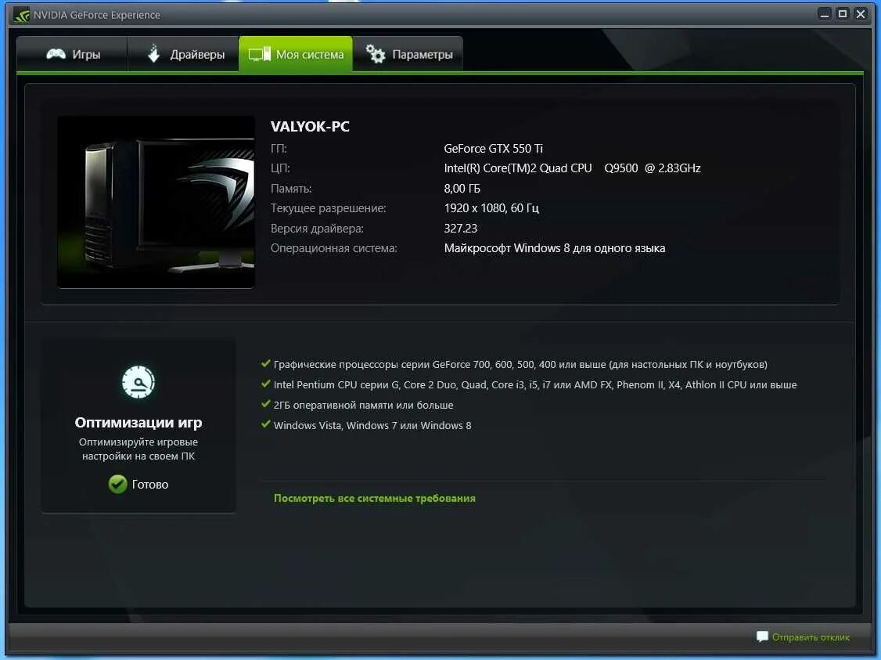Click the Память label
Image resolution: width=881 pixels, height=660 pixels.
[x=291, y=189]
